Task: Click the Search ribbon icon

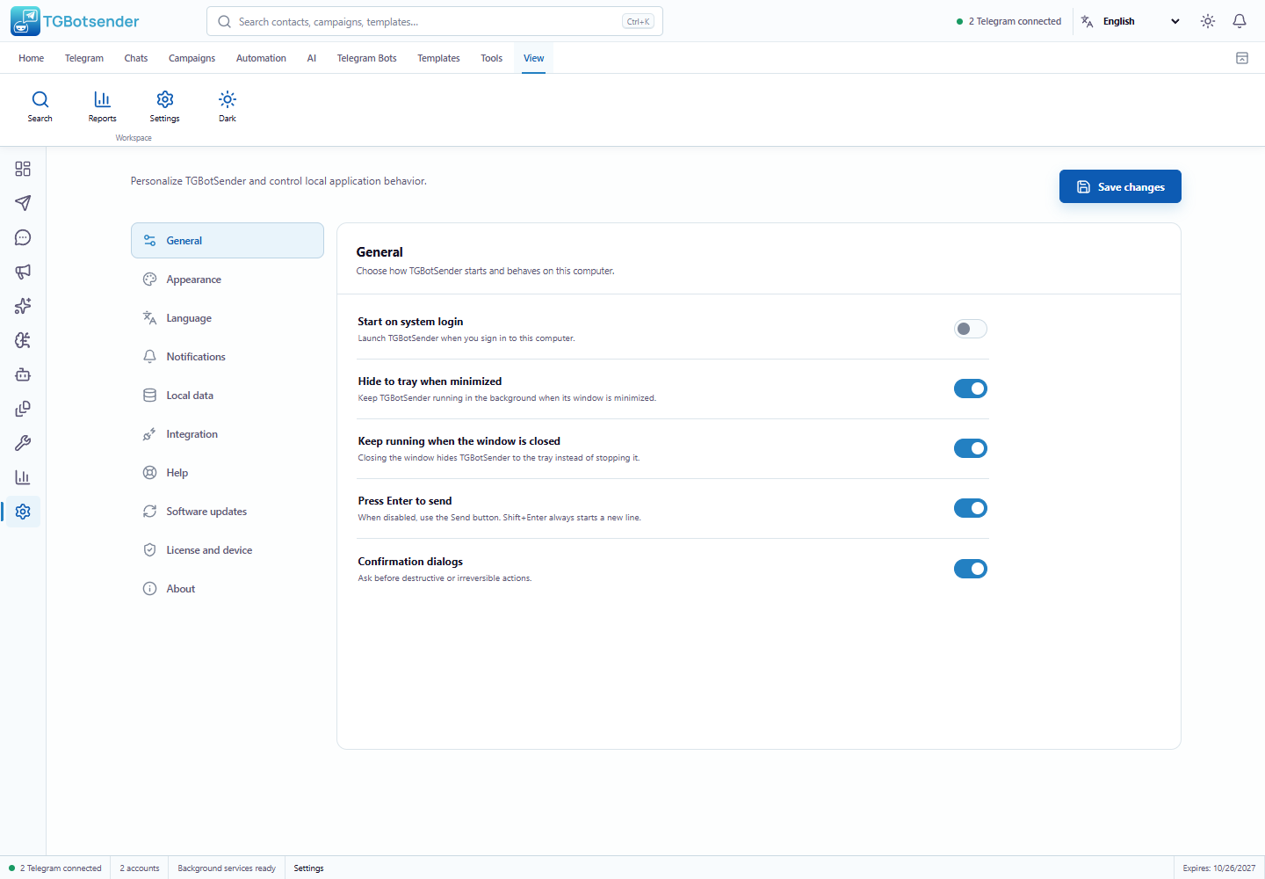Action: [40, 106]
